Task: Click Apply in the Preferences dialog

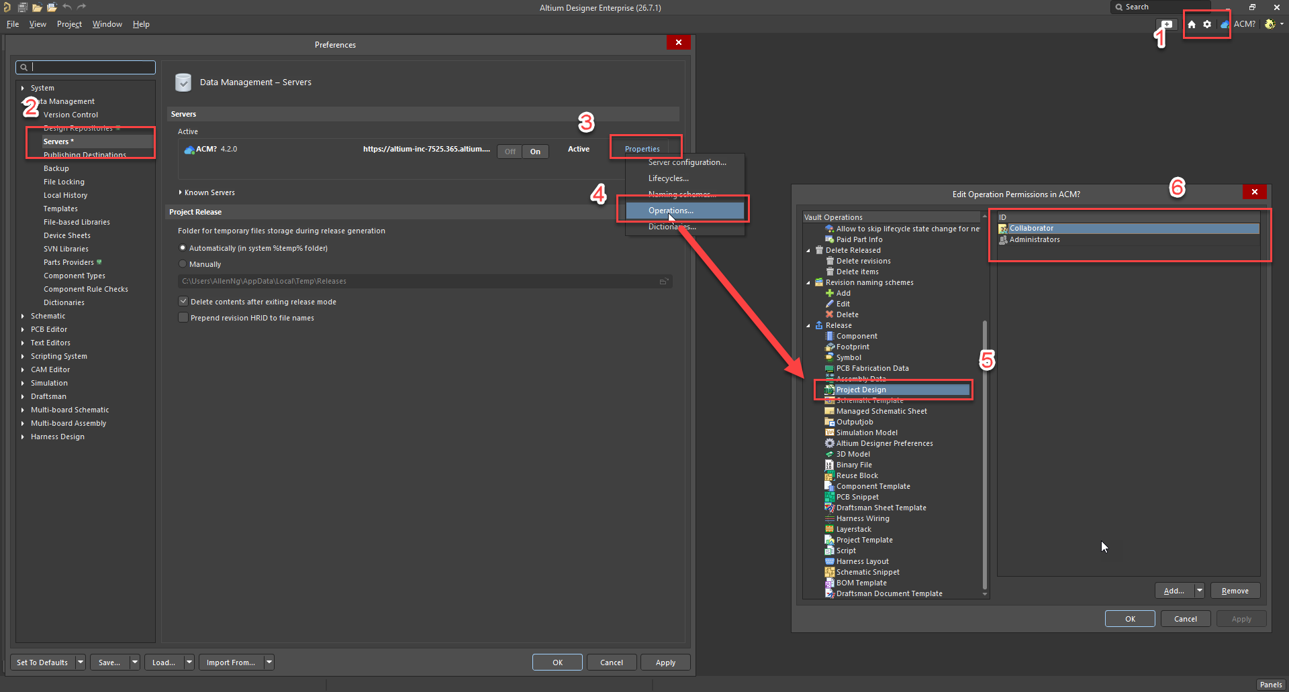Action: tap(665, 662)
